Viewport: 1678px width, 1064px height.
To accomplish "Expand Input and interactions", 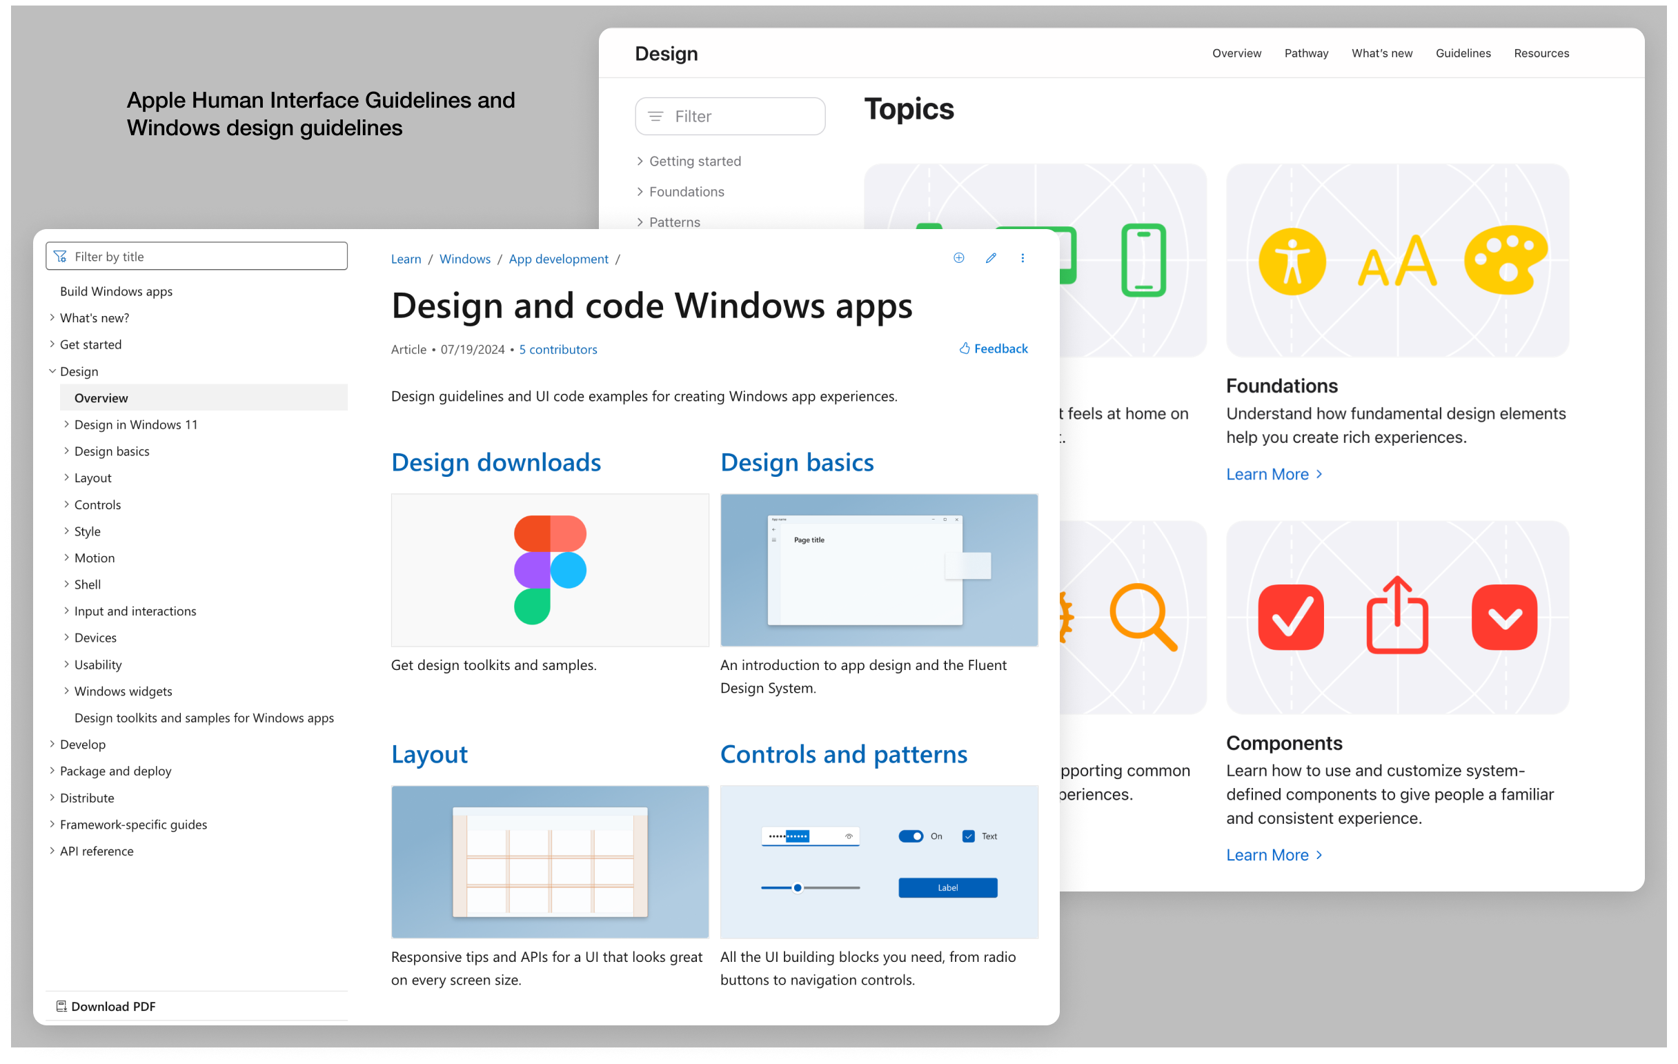I will pyautogui.click(x=66, y=611).
